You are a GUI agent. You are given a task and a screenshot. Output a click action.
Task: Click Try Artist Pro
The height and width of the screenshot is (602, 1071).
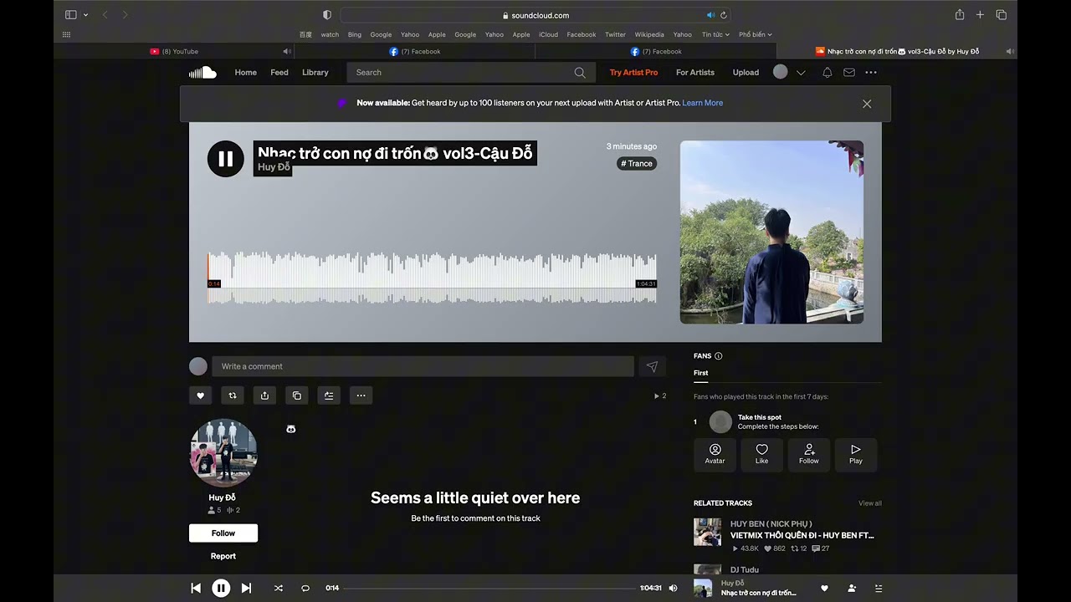pyautogui.click(x=633, y=73)
